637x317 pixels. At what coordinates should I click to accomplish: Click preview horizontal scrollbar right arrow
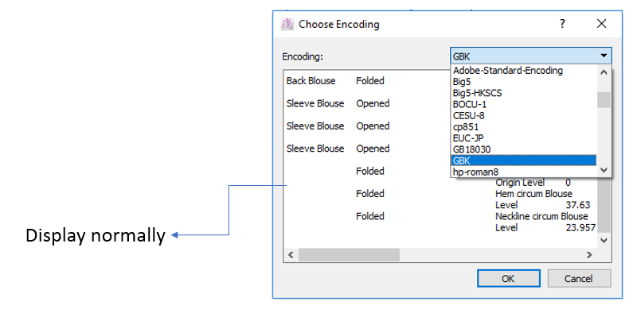(589, 255)
